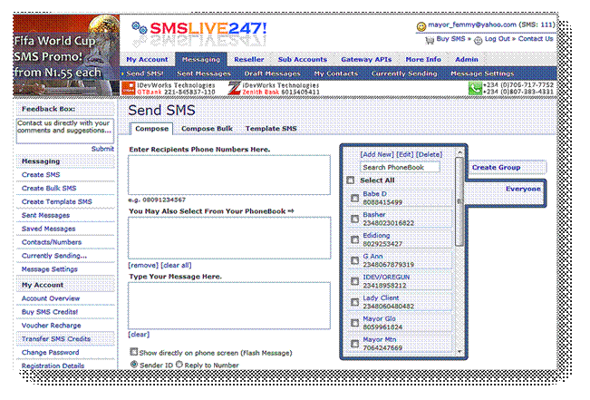
Task: Click the Zenith Bank logo icon
Action: (234, 88)
